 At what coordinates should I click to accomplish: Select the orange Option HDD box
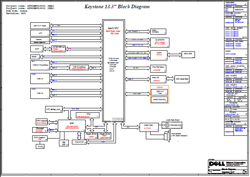point(160,95)
